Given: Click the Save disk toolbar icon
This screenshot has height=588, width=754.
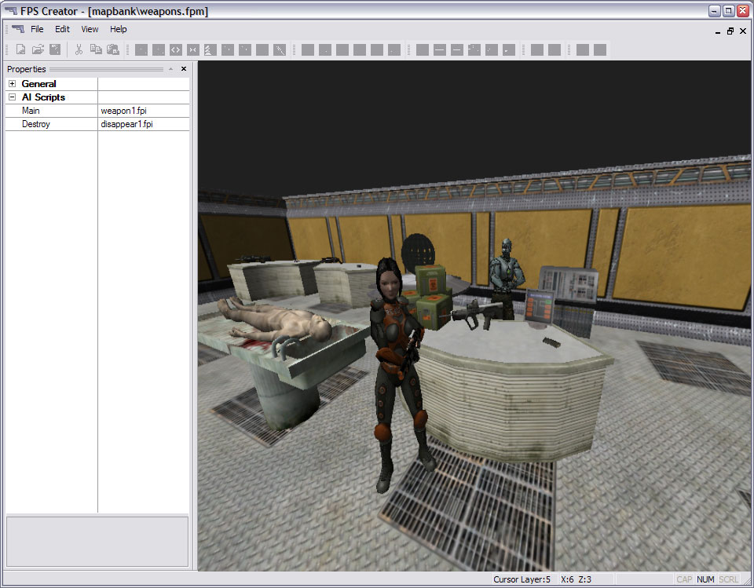Looking at the screenshot, I should tap(55, 49).
